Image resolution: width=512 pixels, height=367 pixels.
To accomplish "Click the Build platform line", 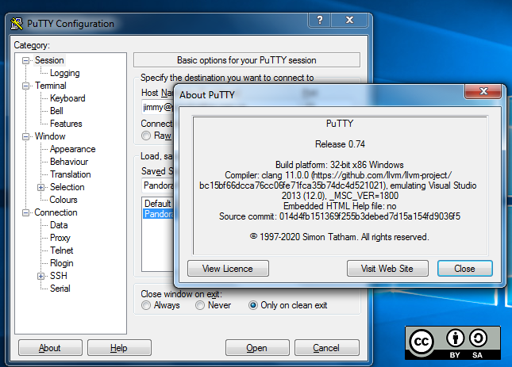I will coord(340,165).
